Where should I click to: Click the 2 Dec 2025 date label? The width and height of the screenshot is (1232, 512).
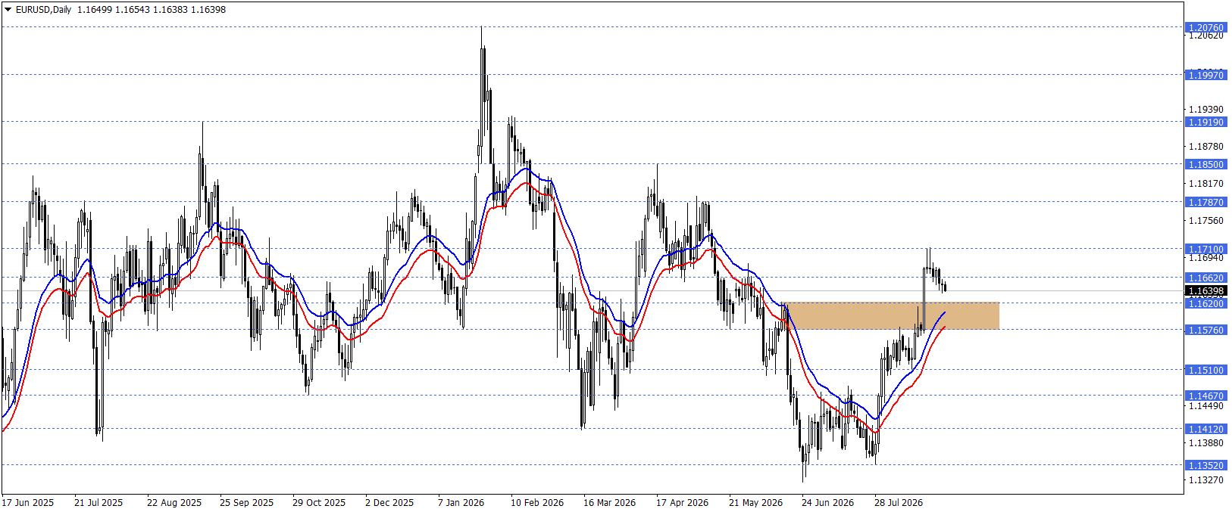click(x=389, y=502)
